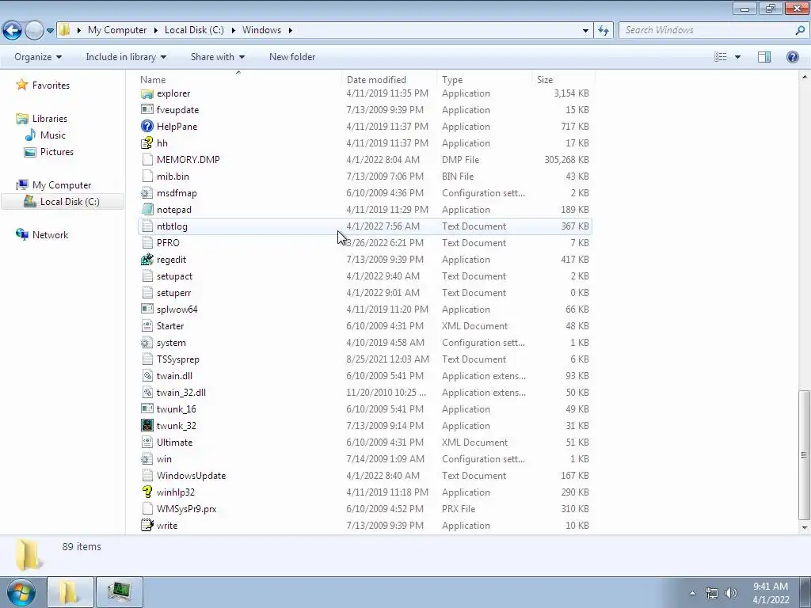
Task: Click the volume speaker tray icon
Action: (x=730, y=593)
